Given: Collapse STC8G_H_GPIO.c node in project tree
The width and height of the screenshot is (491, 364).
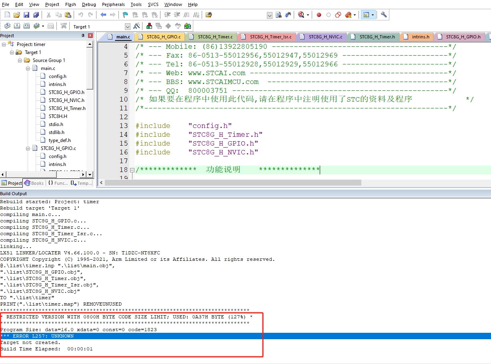Looking at the screenshot, I should 28,148.
